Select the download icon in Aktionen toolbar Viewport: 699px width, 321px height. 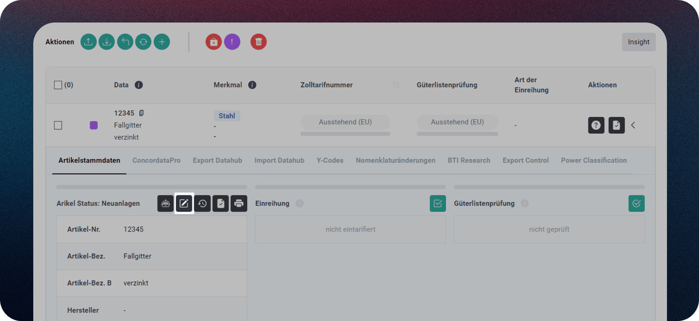click(106, 41)
